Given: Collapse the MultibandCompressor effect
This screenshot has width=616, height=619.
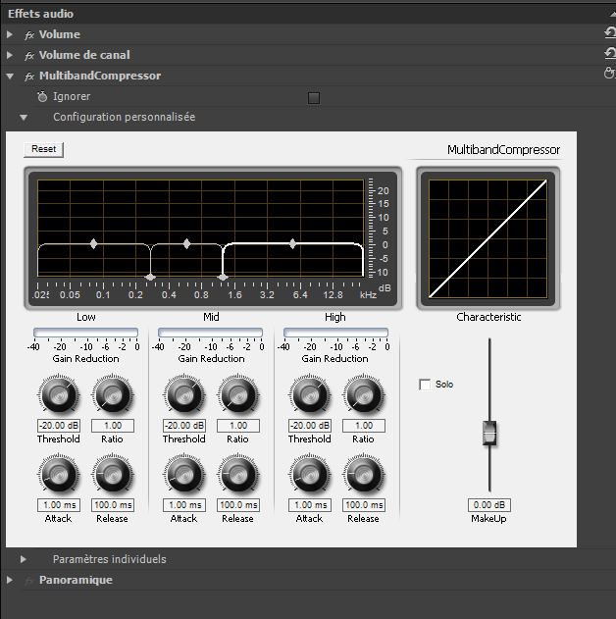Looking at the screenshot, I should [x=10, y=77].
